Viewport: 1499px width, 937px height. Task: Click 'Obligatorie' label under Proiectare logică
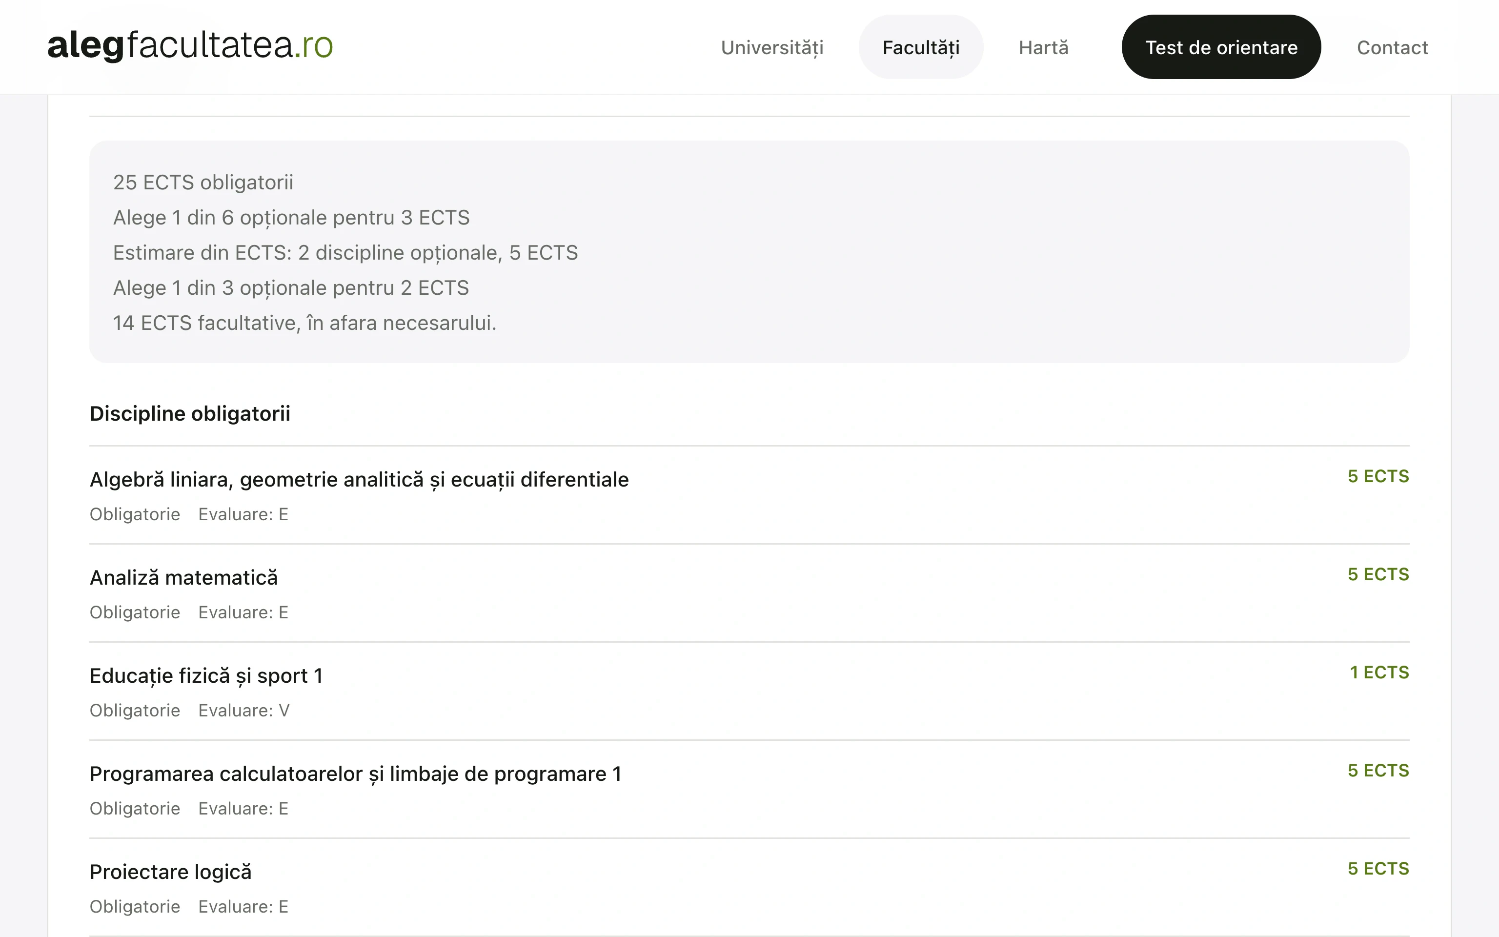(x=134, y=907)
